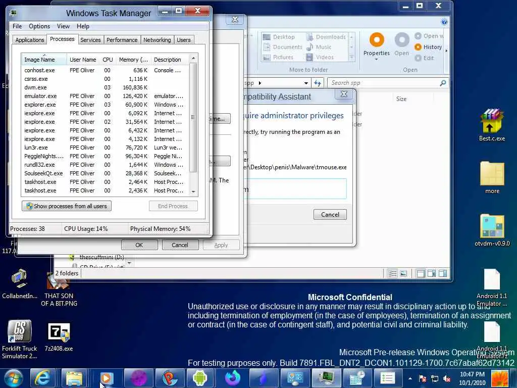Switch to the Users tab
The height and width of the screenshot is (388, 517).
click(184, 40)
